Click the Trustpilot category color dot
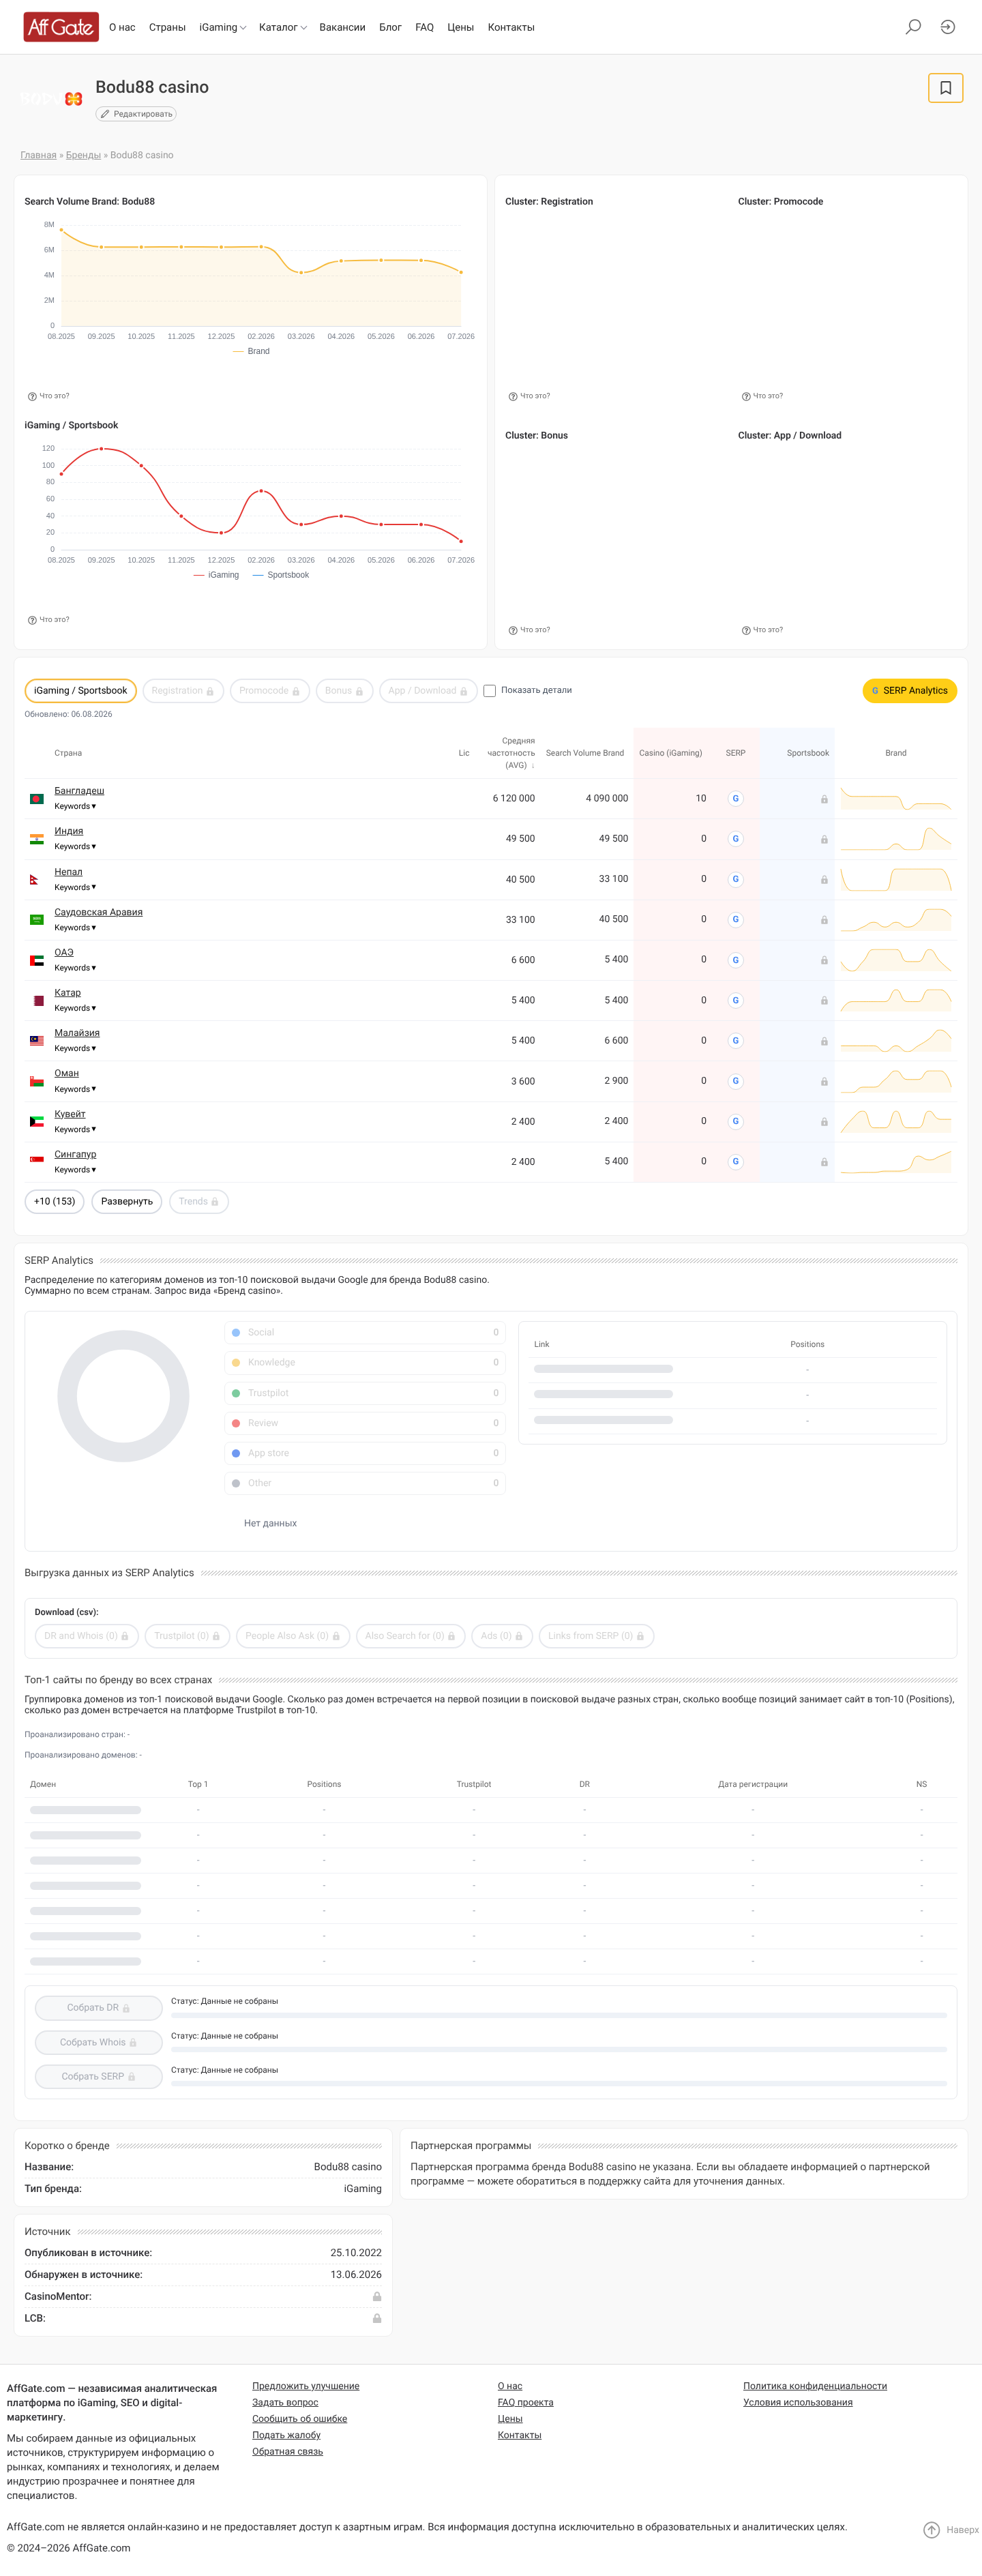This screenshot has width=982, height=2576. click(x=236, y=1393)
